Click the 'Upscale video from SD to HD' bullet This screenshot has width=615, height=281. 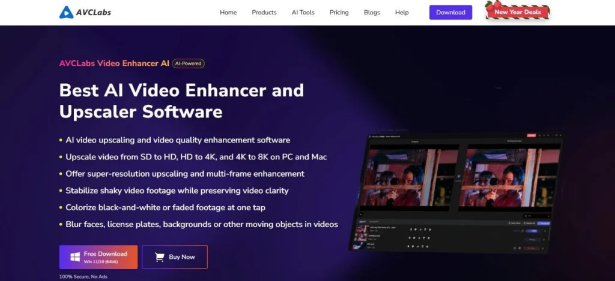(196, 157)
